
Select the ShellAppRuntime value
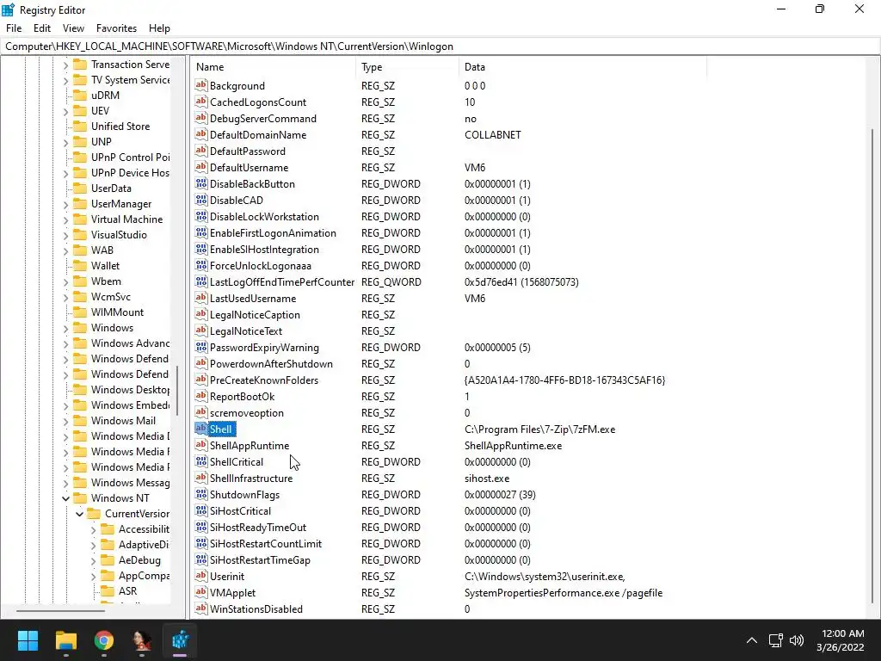click(250, 446)
